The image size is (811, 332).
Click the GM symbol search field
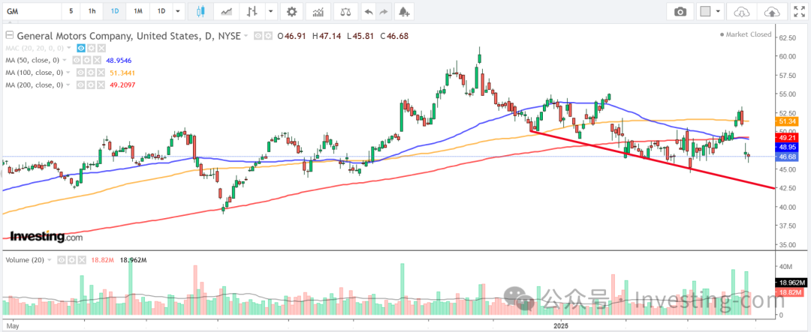point(31,10)
